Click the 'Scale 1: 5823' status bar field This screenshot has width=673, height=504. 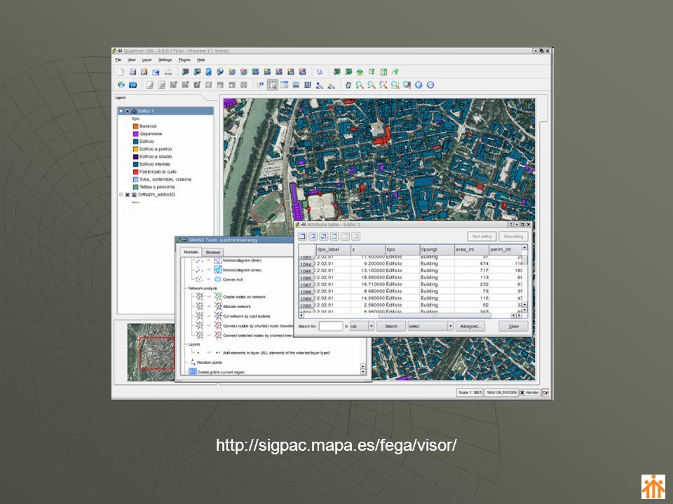(470, 393)
